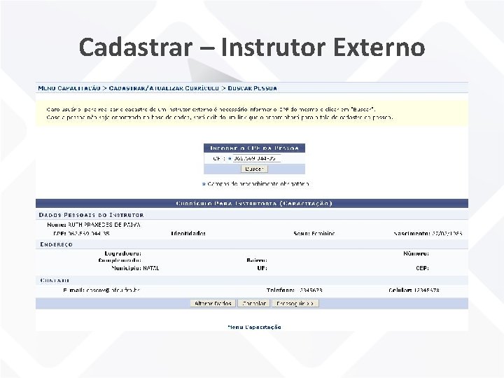504x378 pixels.
Task: Click the Menu Capacitação breadcrumb link
Action: pos(69,88)
